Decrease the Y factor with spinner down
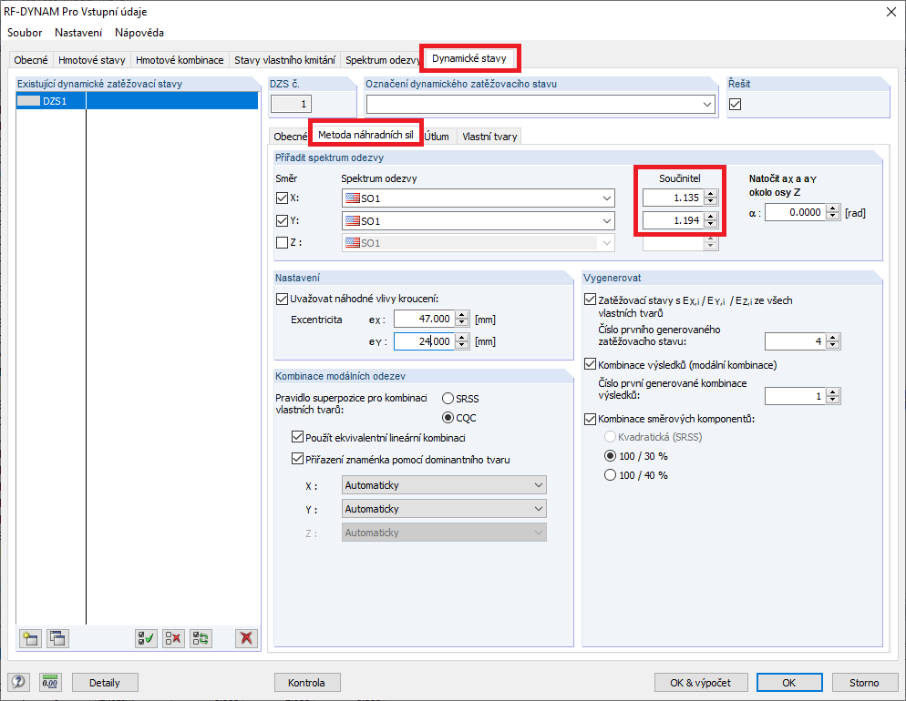 pos(711,225)
